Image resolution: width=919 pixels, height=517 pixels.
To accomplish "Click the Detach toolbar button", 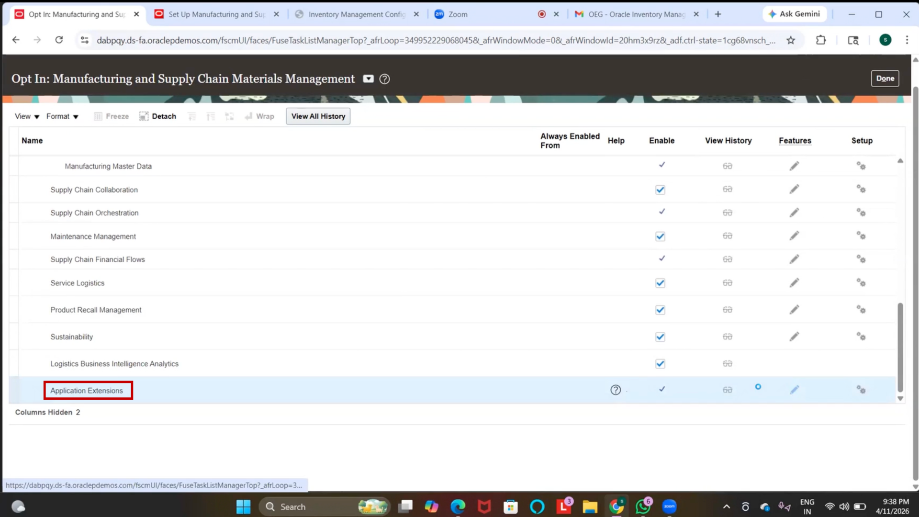I will 158,116.
